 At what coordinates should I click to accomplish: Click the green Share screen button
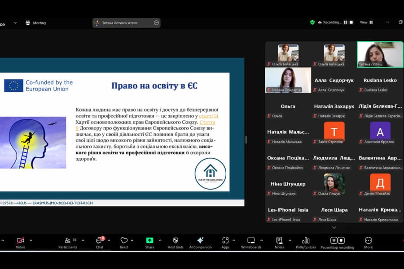tap(149, 241)
